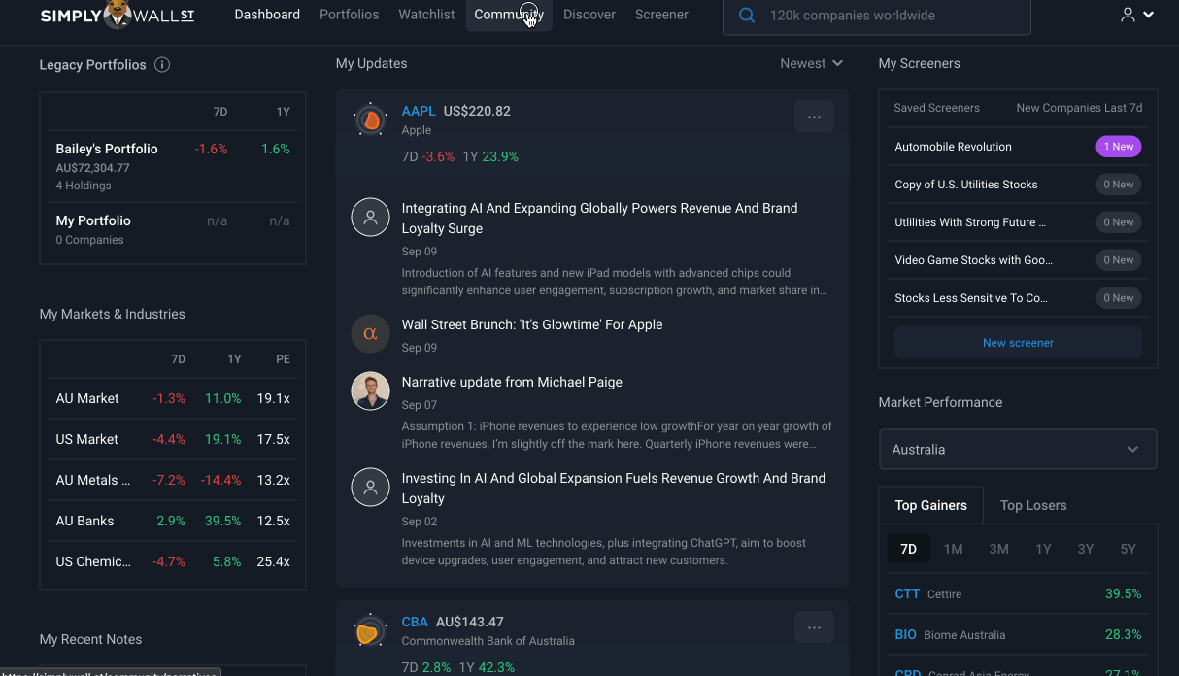Viewport: 1179px width, 676px height.
Task: Open the CBA card three-dot menu
Action: [x=814, y=627]
